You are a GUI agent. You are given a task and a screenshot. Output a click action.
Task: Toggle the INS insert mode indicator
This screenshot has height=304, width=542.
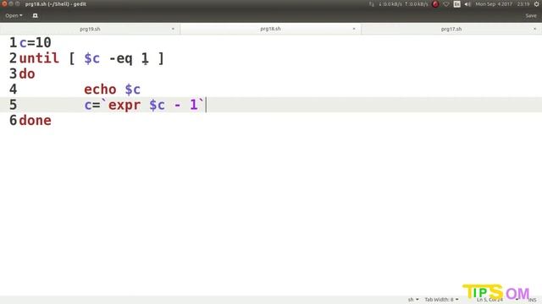click(x=533, y=301)
